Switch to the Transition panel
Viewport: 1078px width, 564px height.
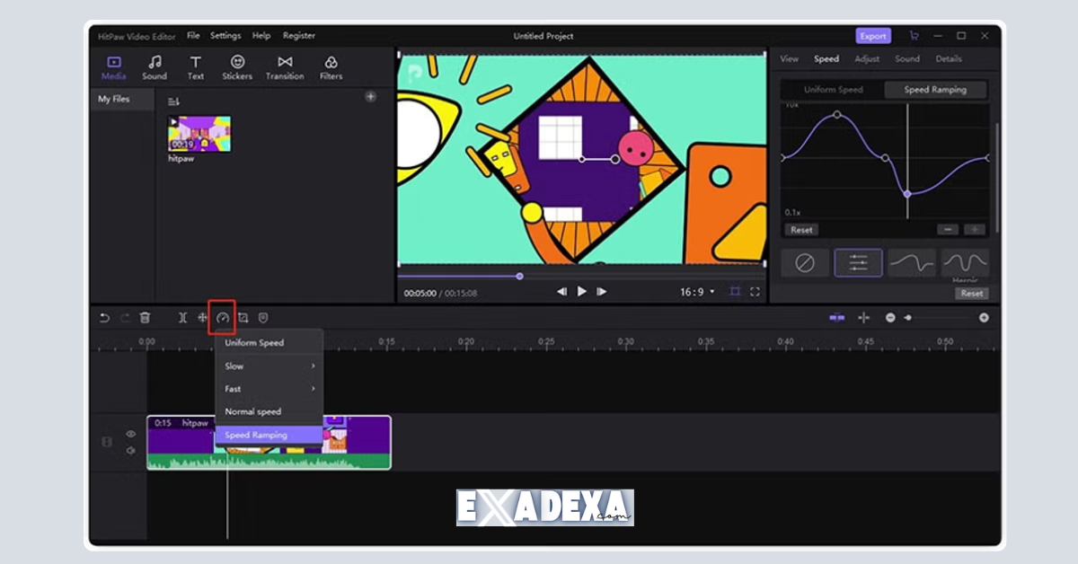[284, 66]
